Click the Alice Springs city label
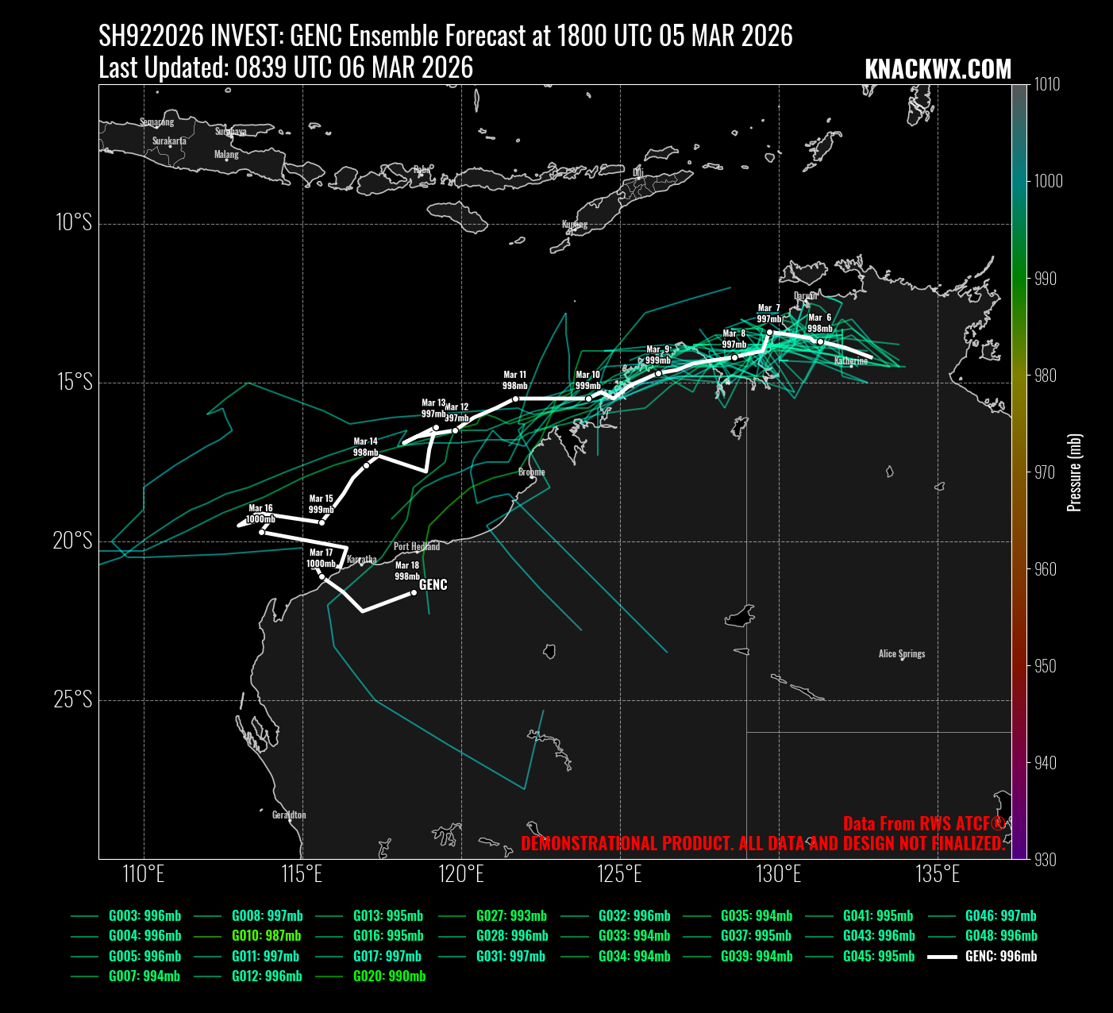The width and height of the screenshot is (1113, 1013). (x=901, y=654)
